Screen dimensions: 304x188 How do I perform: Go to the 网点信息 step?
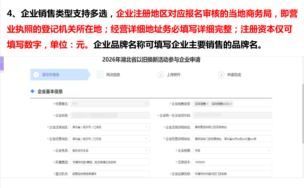[x=113, y=75]
